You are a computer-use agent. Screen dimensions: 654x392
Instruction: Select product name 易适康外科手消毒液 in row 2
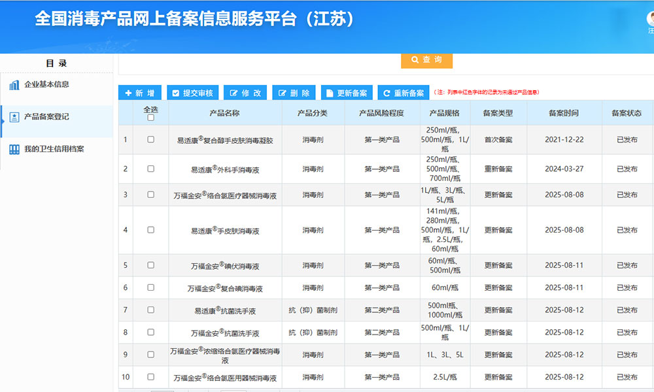point(224,169)
